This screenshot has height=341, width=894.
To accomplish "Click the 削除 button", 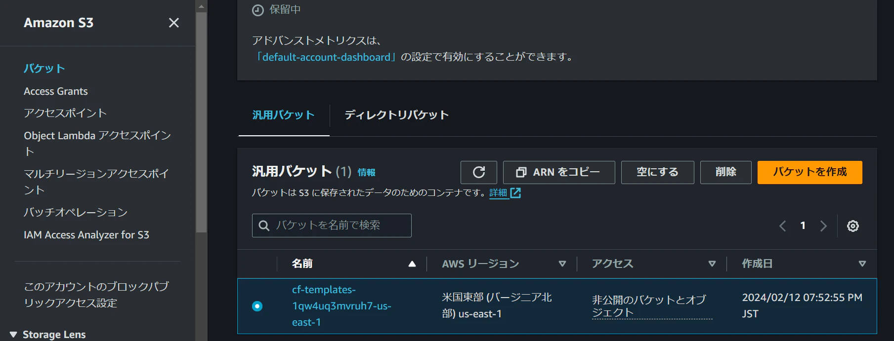I will click(726, 172).
